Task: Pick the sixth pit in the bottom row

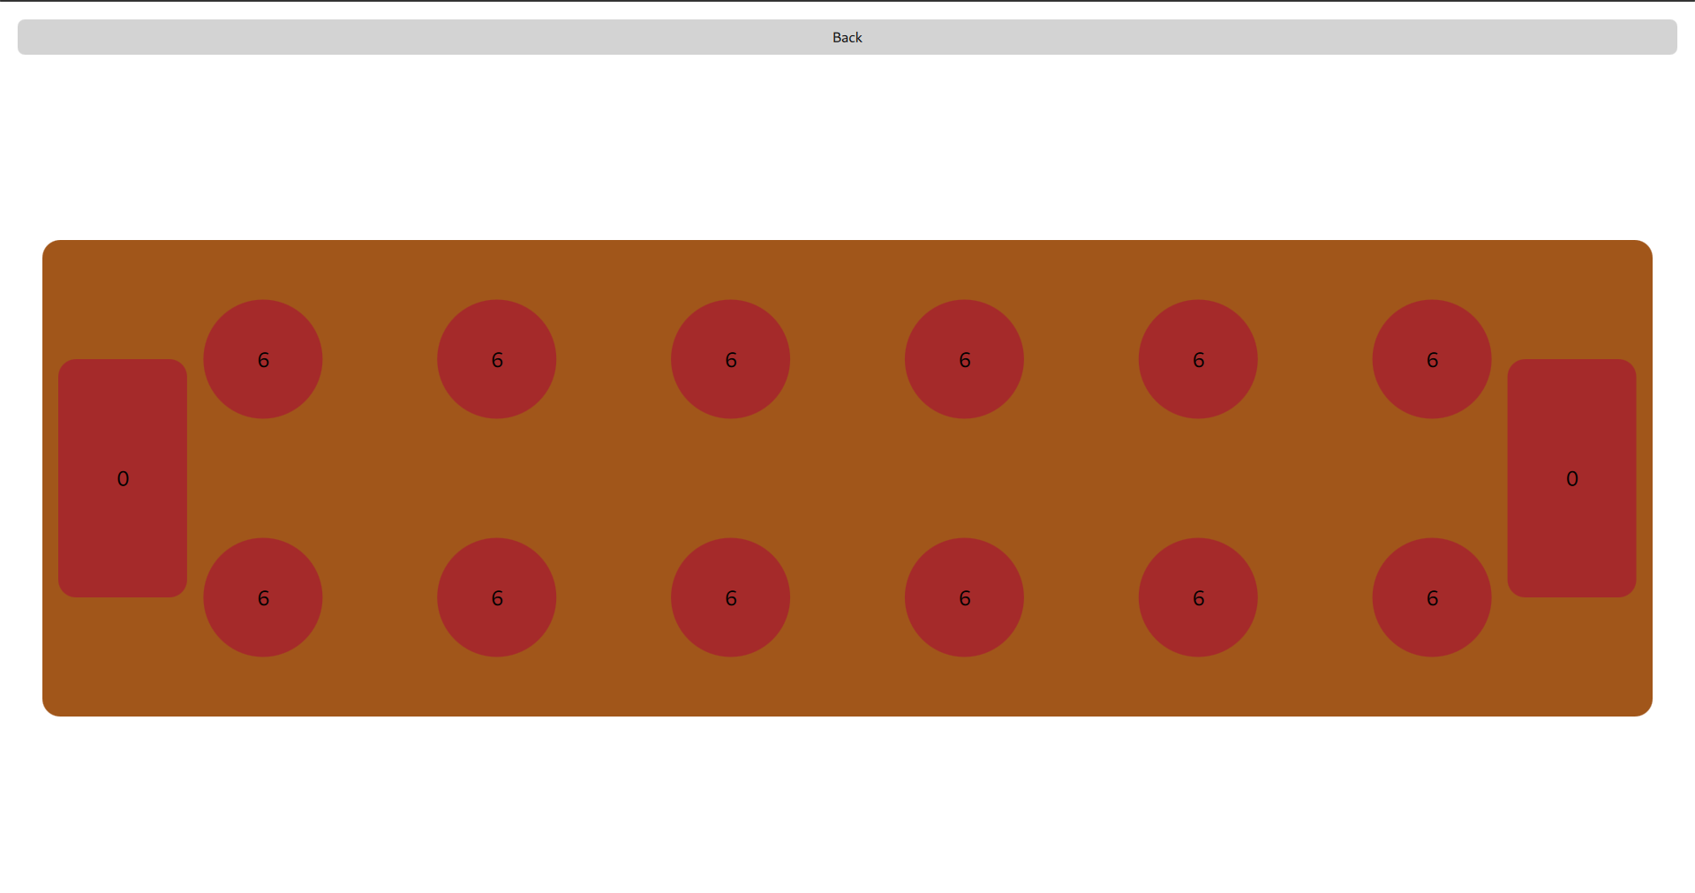Action: tap(1432, 597)
